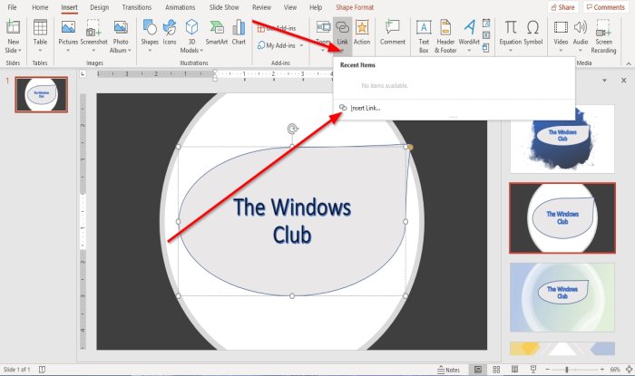Click the Action star icon
Image resolution: width=635 pixels, height=376 pixels.
tap(362, 27)
